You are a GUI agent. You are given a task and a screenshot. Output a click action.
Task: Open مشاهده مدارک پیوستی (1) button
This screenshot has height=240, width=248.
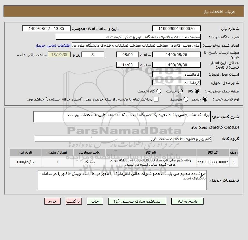tap(137, 201)
